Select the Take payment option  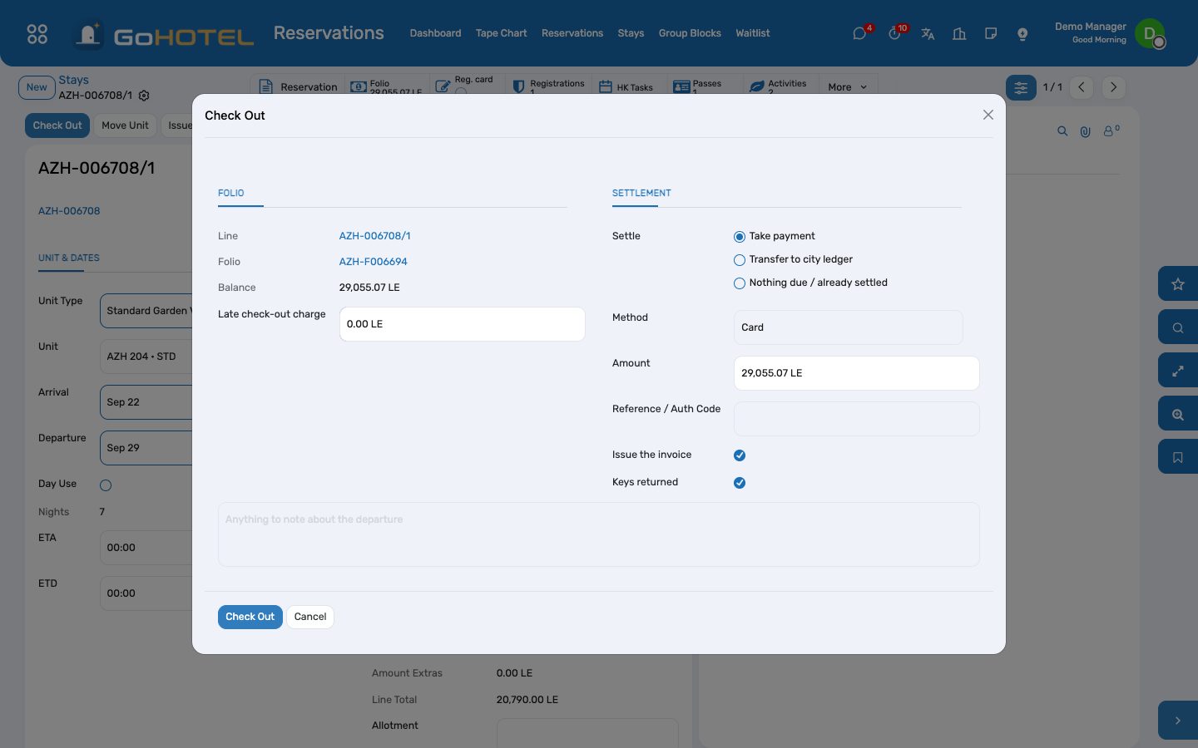740,237
